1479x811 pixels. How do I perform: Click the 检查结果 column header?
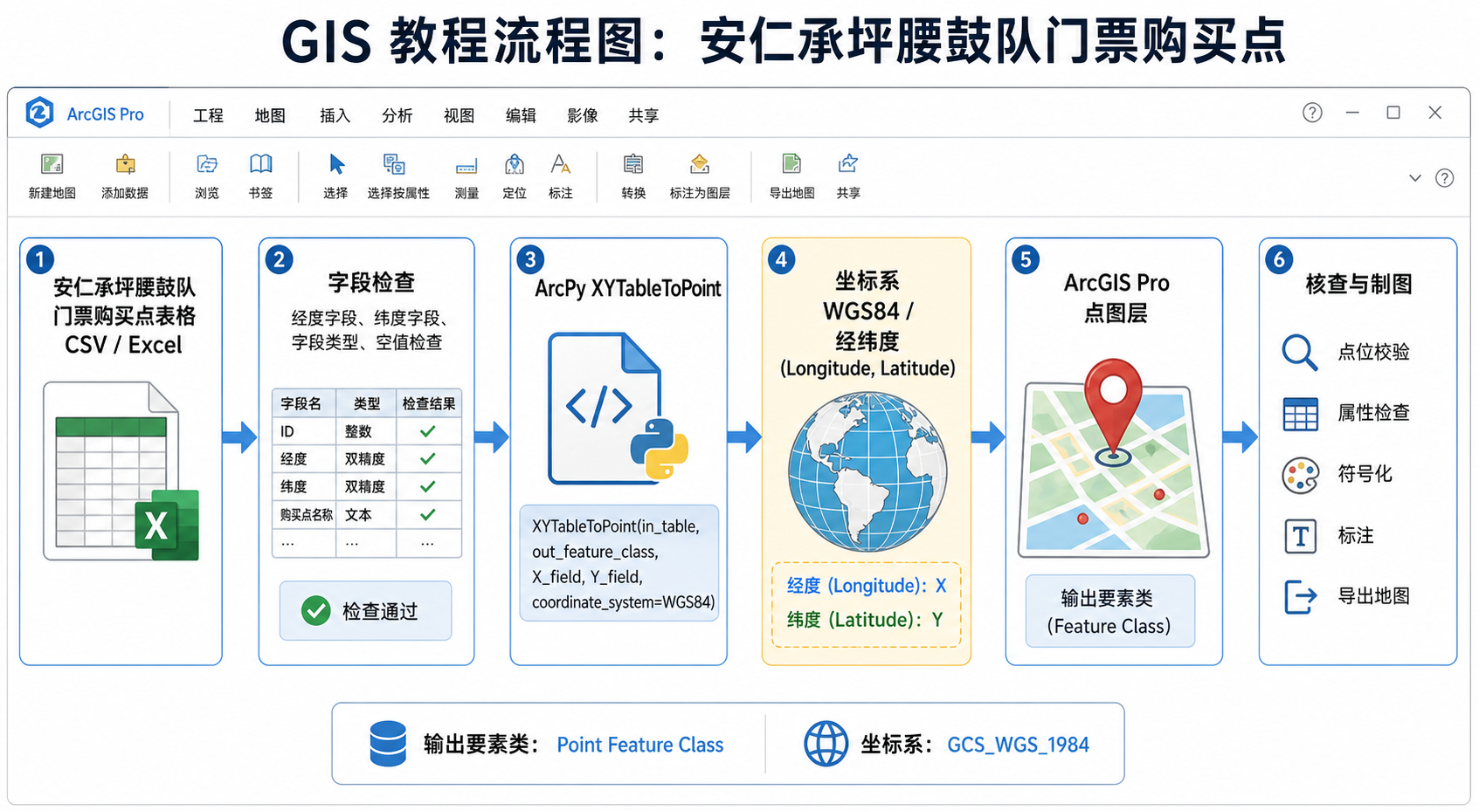tap(428, 403)
